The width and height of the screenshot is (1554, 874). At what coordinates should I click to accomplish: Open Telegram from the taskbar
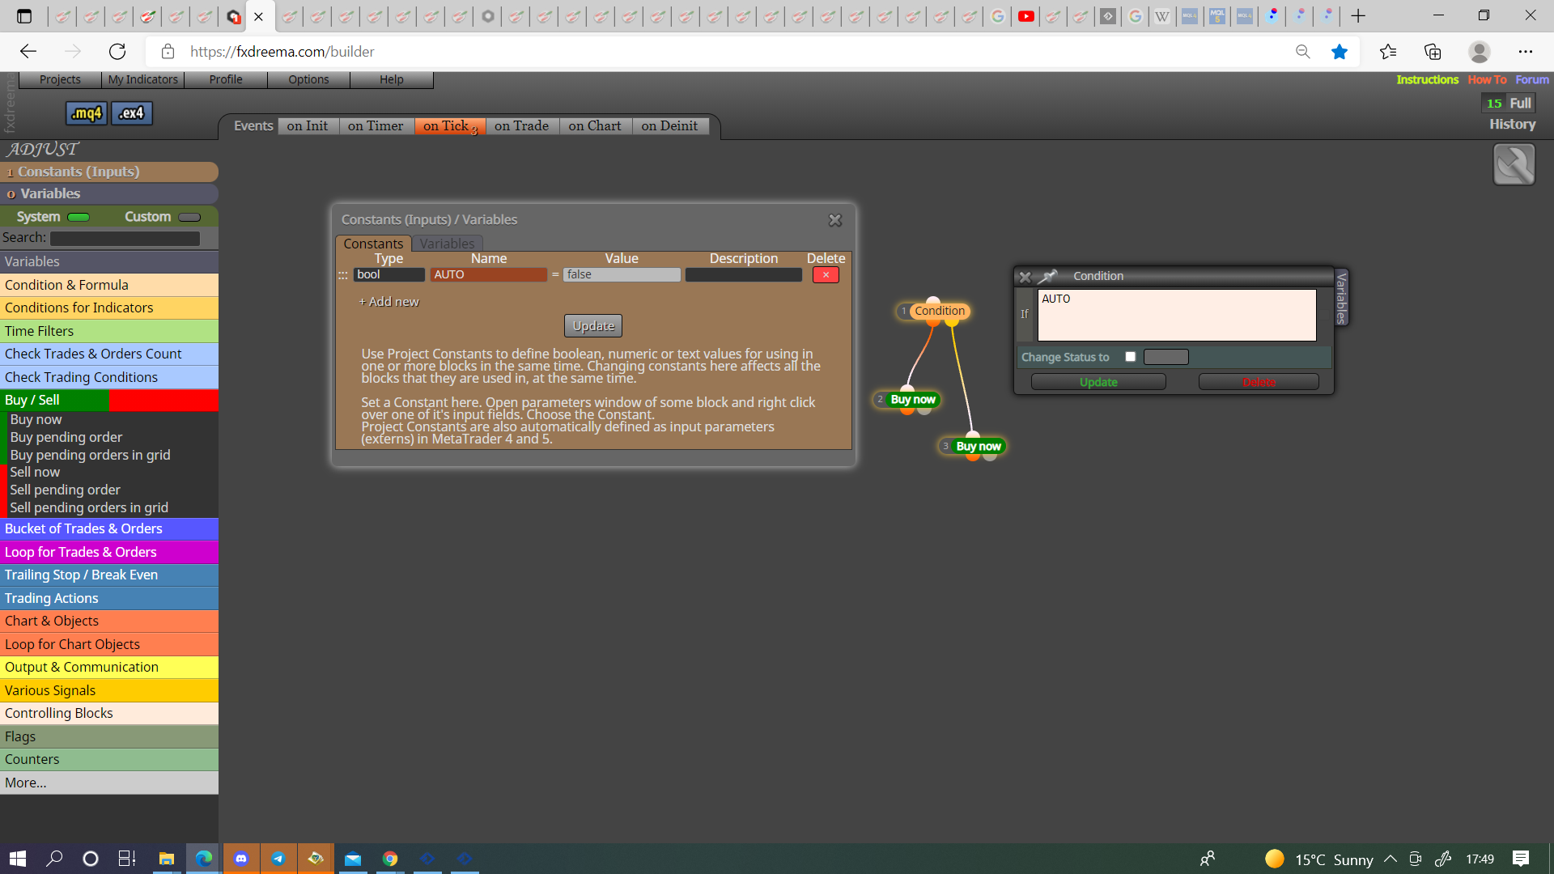pyautogui.click(x=278, y=859)
